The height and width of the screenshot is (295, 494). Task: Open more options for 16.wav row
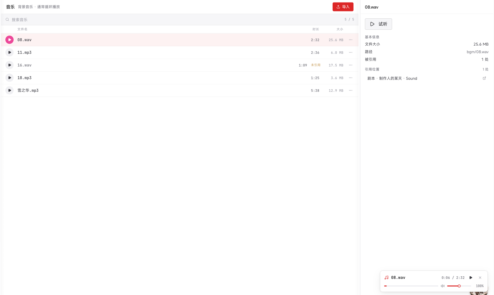pos(351,65)
